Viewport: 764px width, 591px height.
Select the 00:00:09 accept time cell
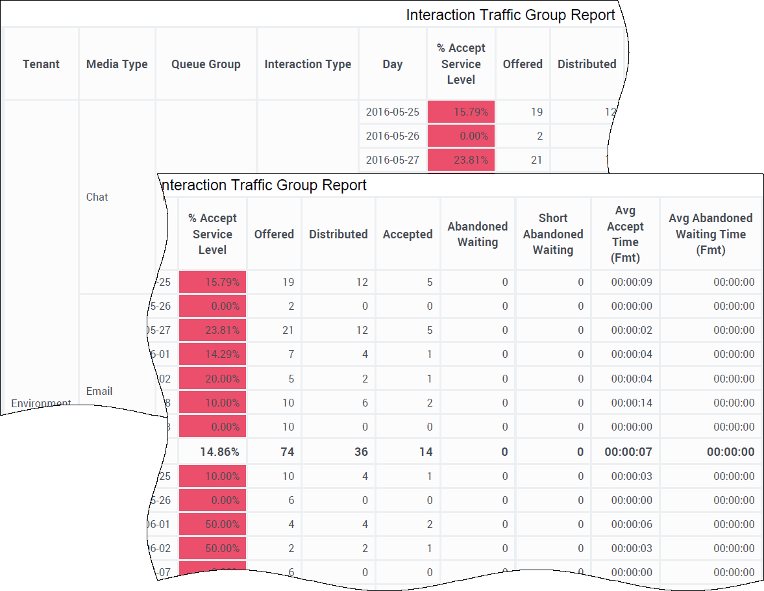(625, 282)
